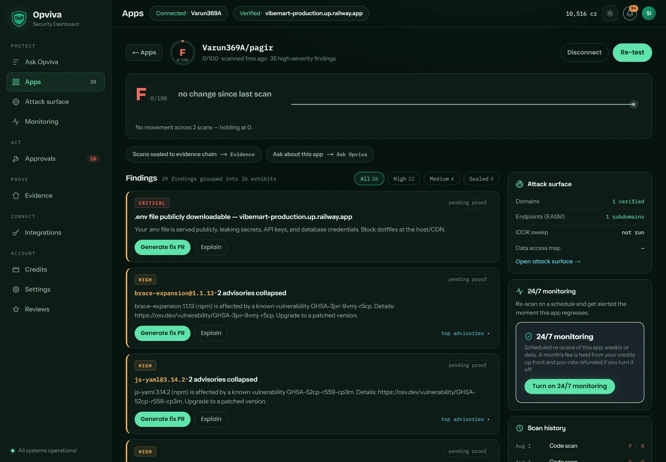Screen dimensions: 666x462
Task: Open Evidence in the sidebar
Action: click(56, 196)
